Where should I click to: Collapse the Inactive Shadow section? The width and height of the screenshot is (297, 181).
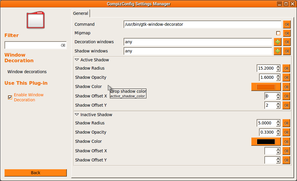coord(77,115)
